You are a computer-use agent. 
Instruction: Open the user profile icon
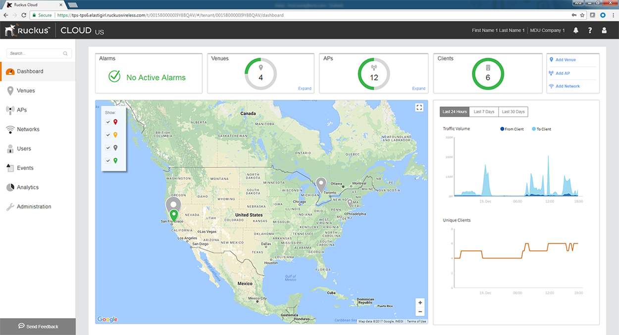pos(604,30)
